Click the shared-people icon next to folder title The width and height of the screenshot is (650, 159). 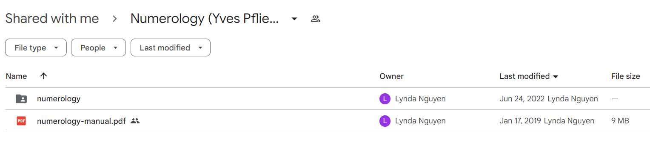(x=315, y=19)
